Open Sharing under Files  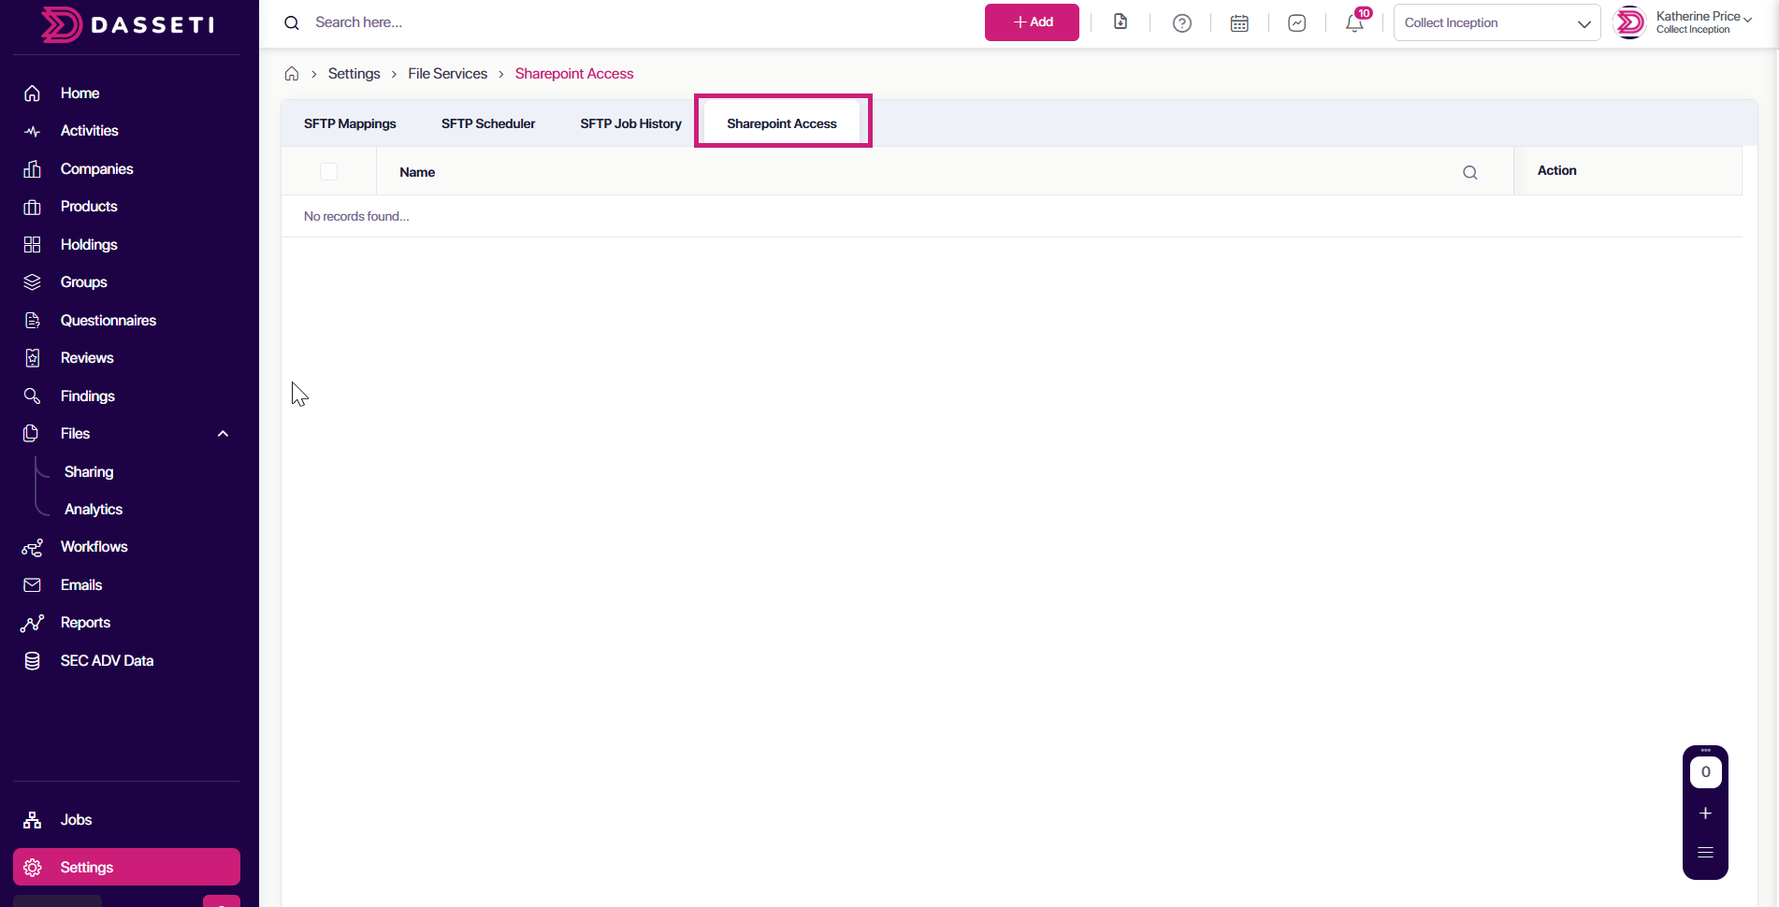[89, 472]
